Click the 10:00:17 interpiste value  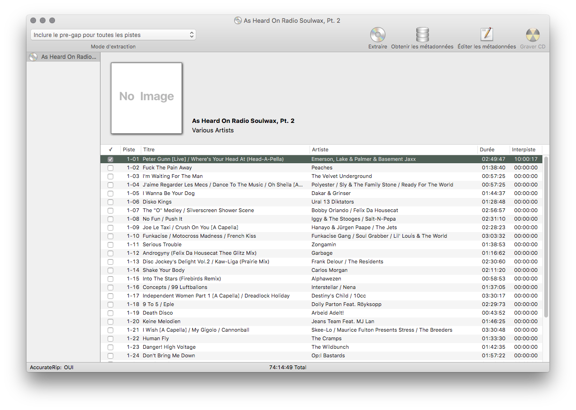pos(526,159)
